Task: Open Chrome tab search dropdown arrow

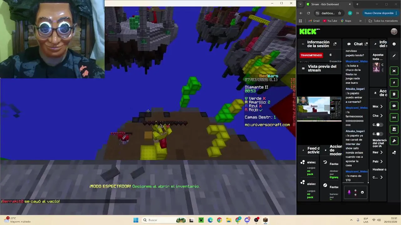Action: pos(301,4)
